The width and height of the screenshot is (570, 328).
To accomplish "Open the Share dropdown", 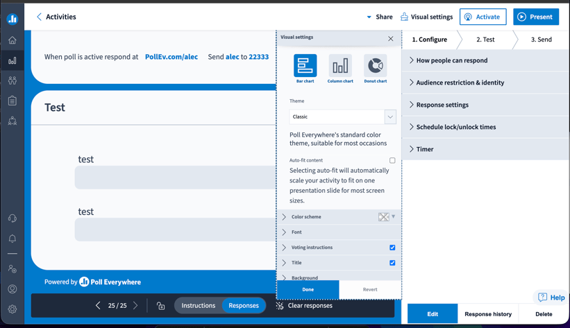I will (x=380, y=17).
